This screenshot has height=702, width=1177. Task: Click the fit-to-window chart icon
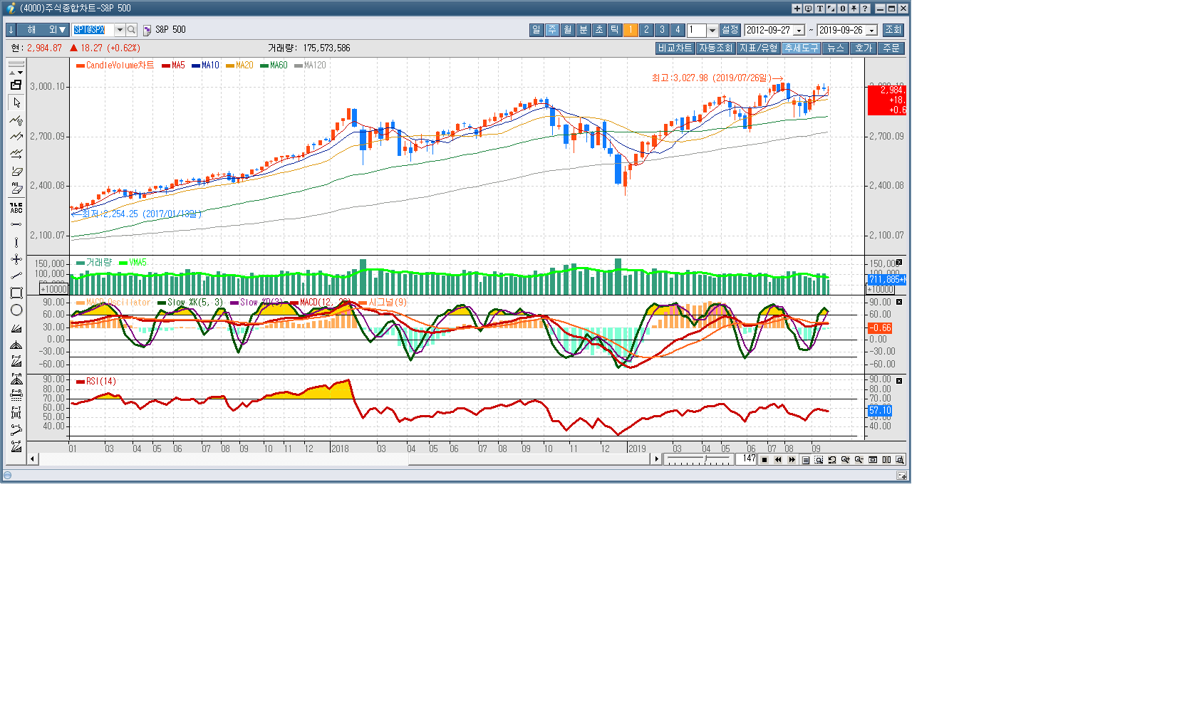point(873,460)
